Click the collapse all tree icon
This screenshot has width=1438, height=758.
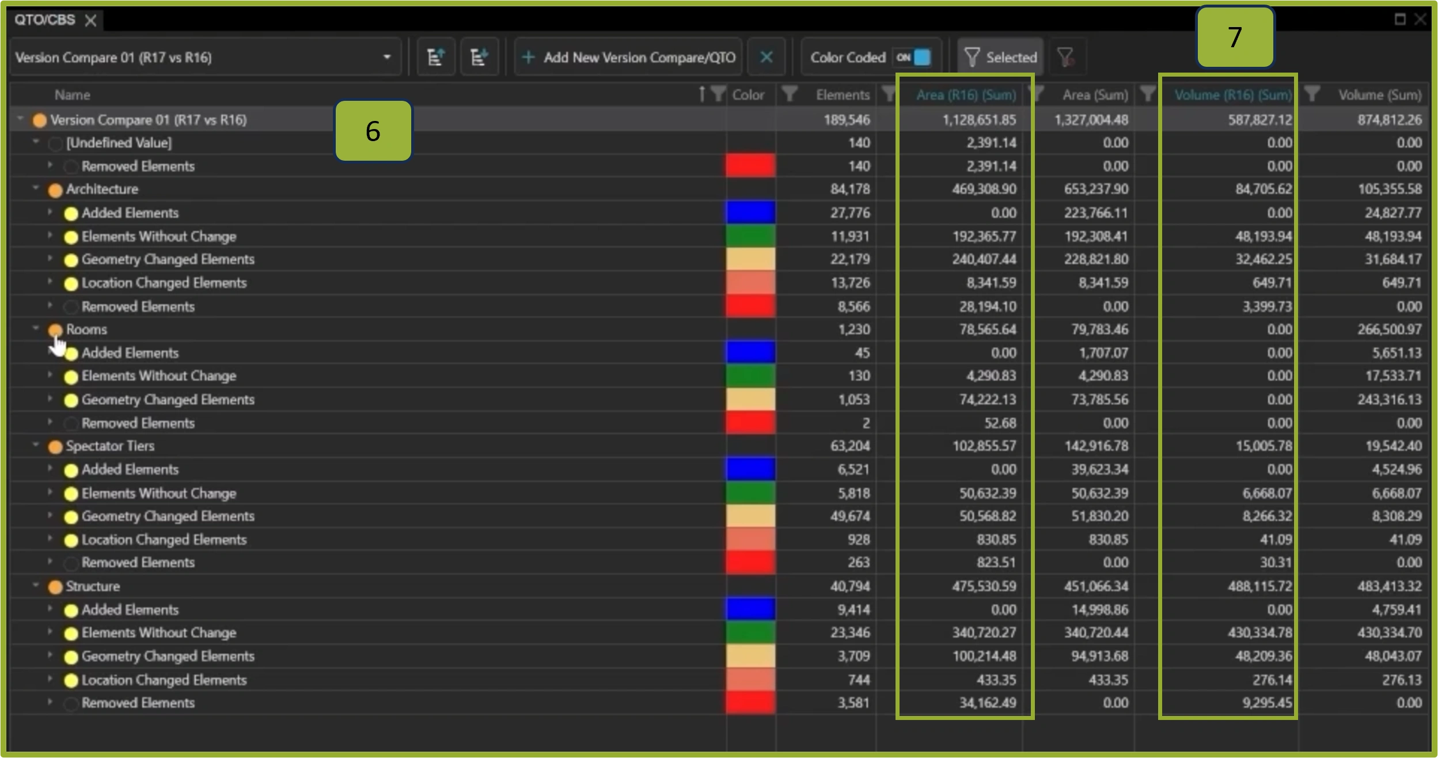click(x=435, y=57)
